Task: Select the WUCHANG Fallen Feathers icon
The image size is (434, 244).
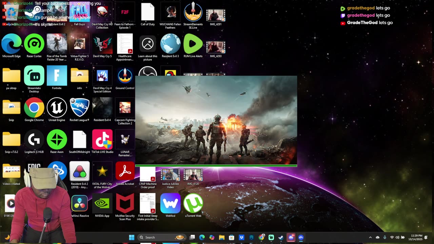Action: 170,16
